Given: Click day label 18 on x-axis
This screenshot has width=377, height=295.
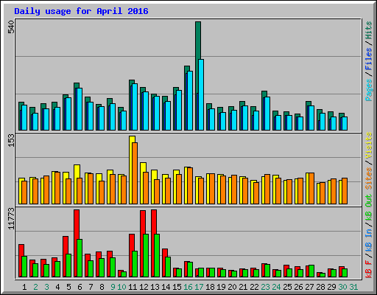Looking at the screenshot, I should pyautogui.click(x=210, y=287).
